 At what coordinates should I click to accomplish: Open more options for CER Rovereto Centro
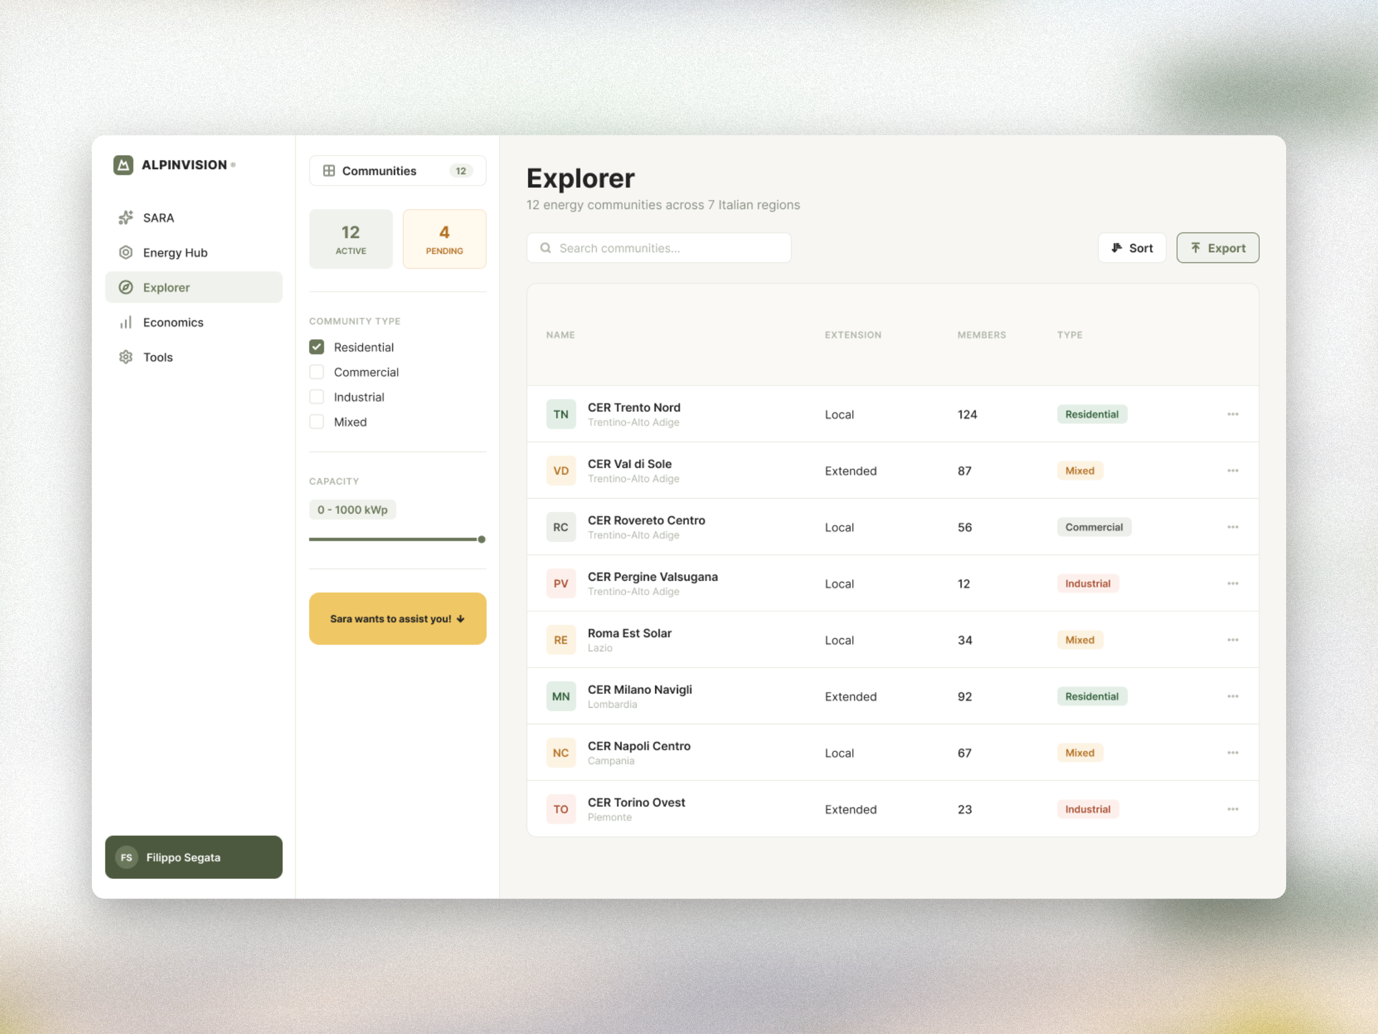[x=1233, y=527]
